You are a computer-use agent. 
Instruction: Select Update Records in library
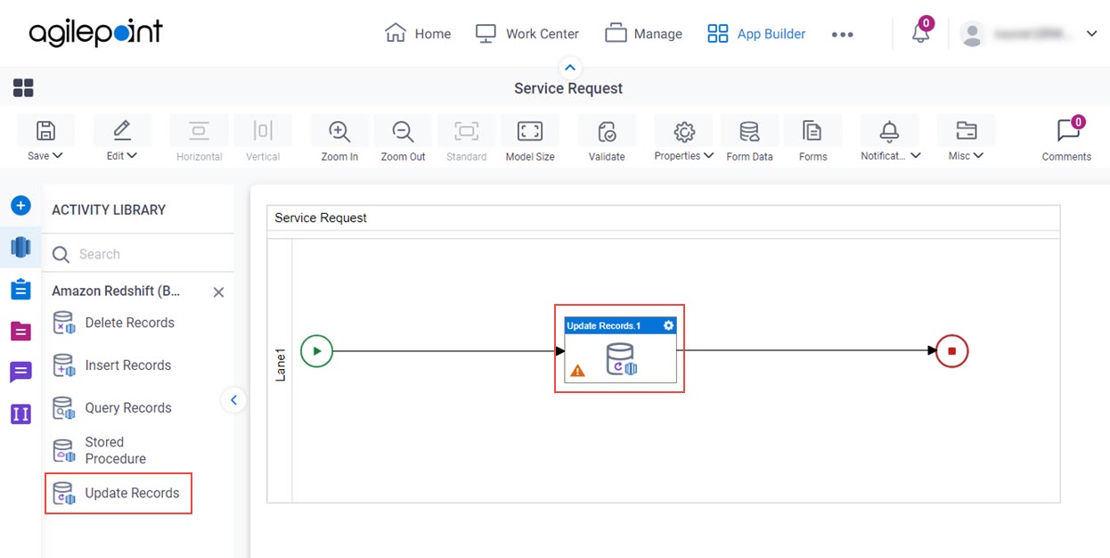tap(116, 493)
